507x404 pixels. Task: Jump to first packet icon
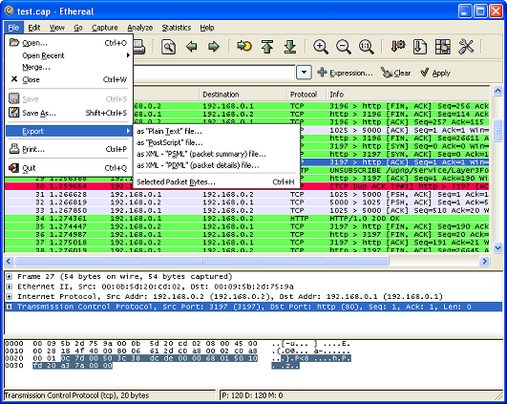267,47
